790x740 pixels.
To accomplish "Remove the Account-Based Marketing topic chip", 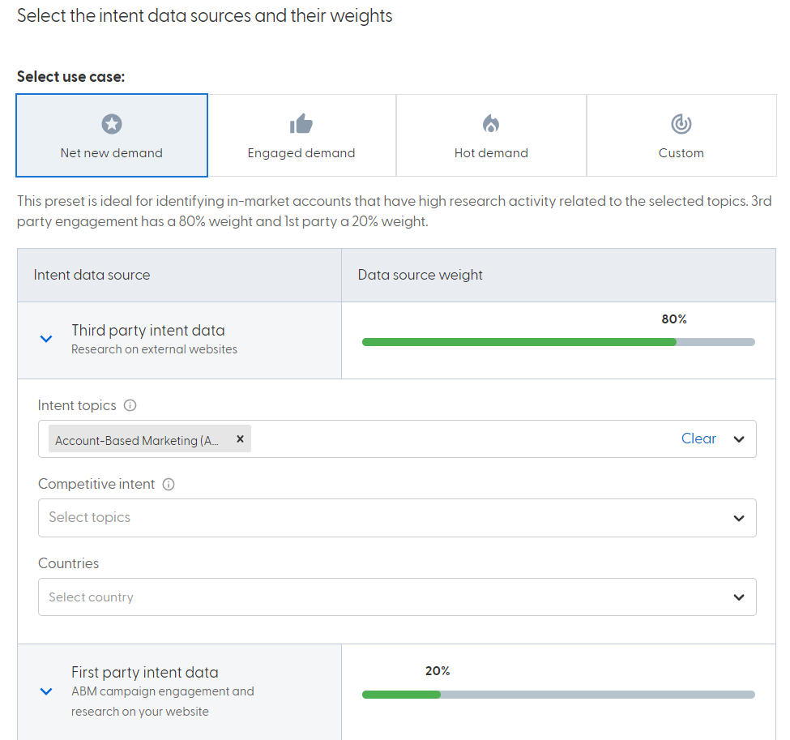I will 240,438.
